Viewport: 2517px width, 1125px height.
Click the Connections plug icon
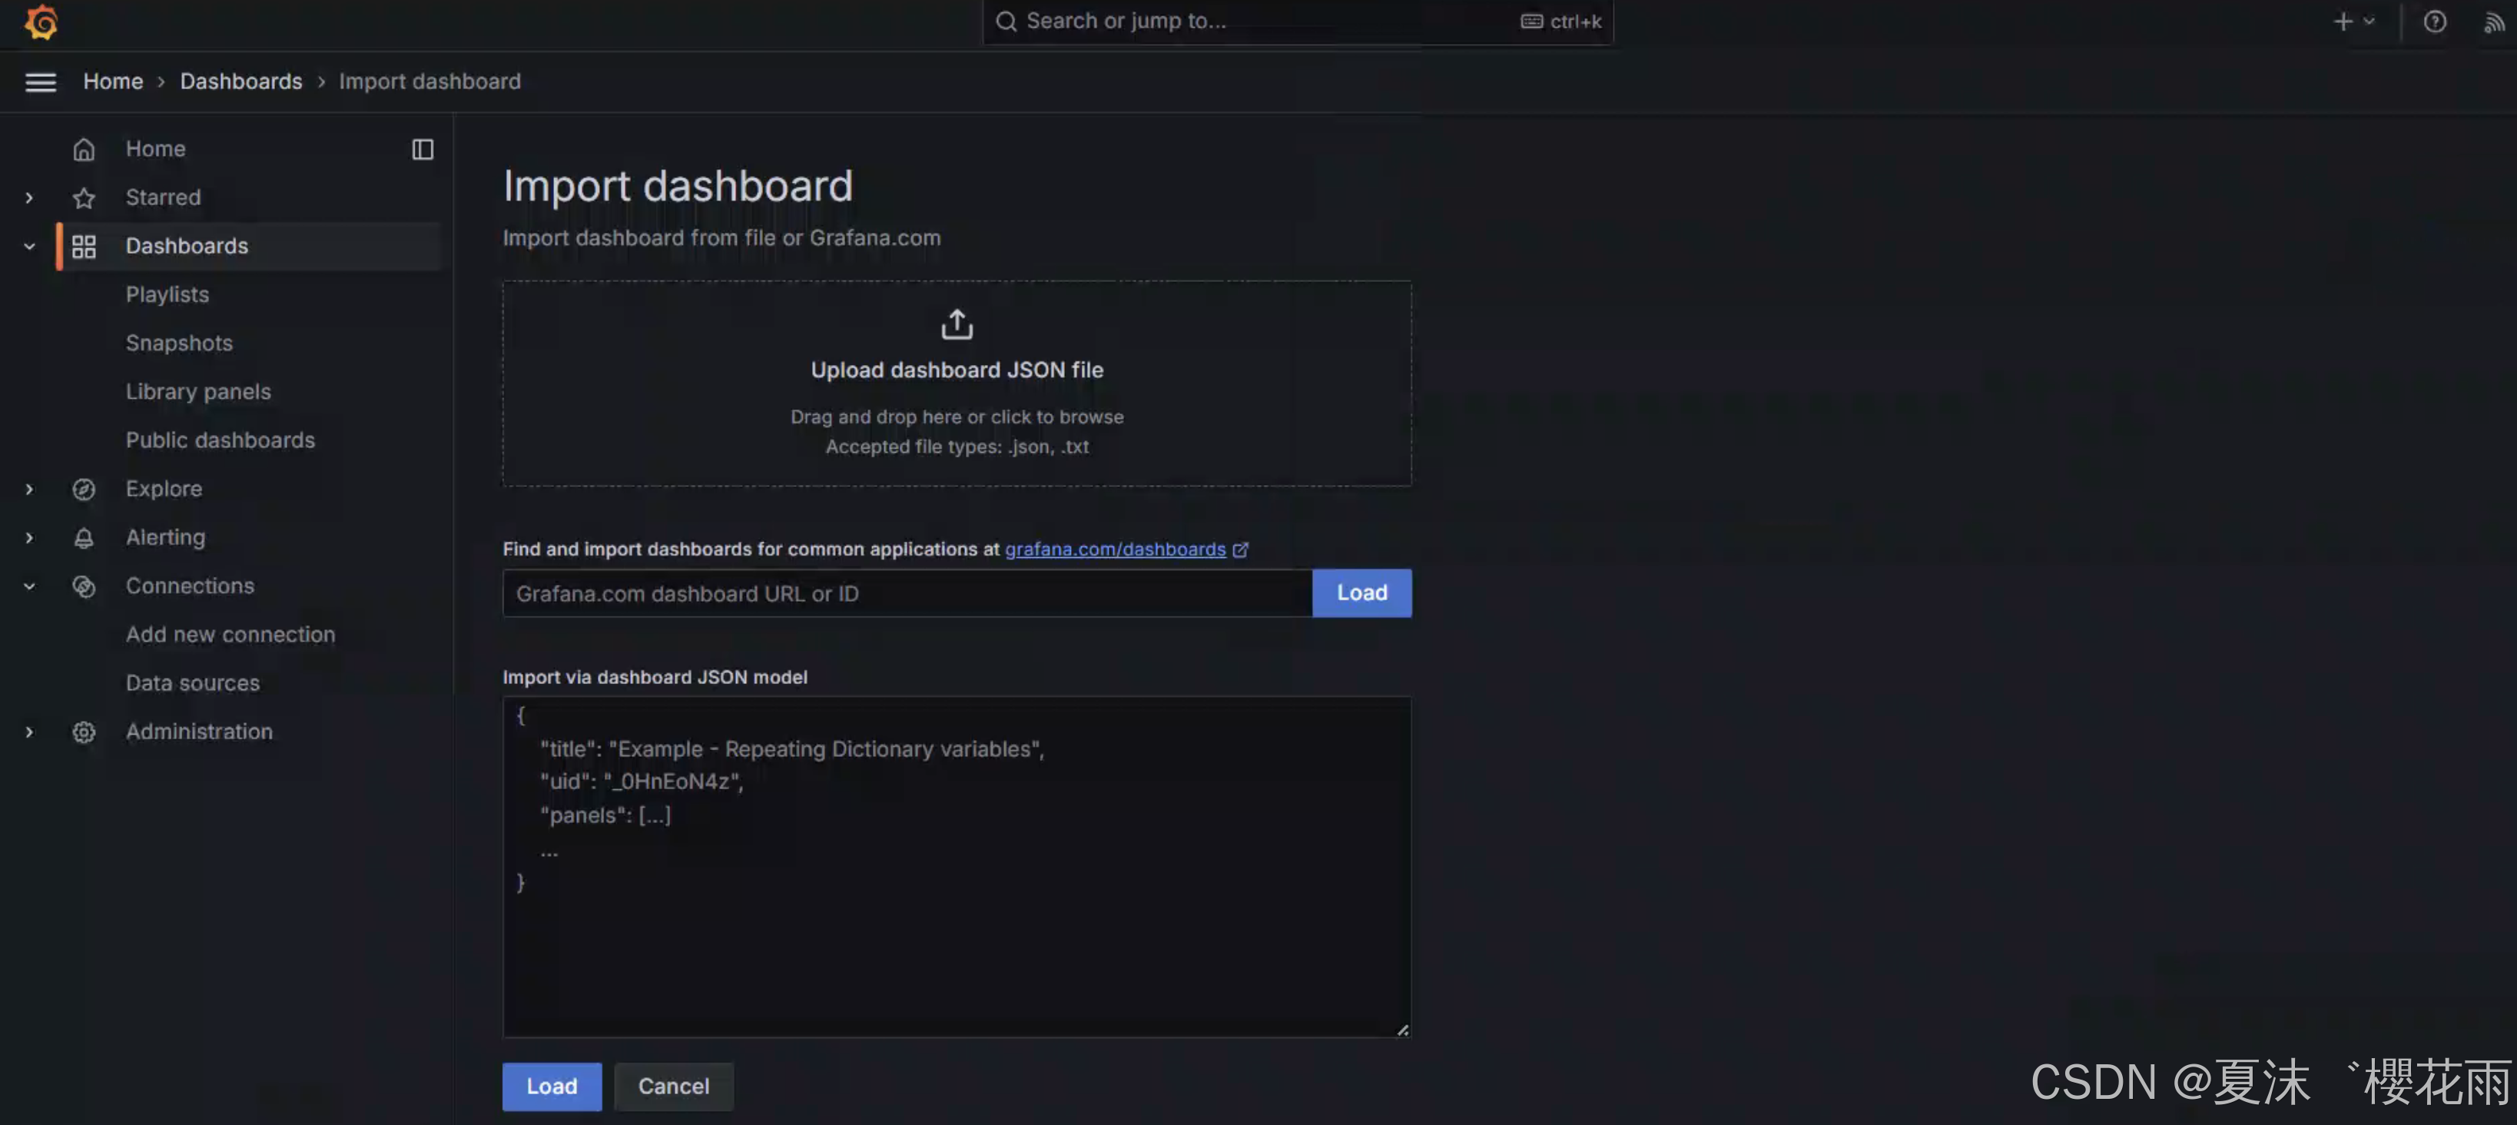coord(84,586)
